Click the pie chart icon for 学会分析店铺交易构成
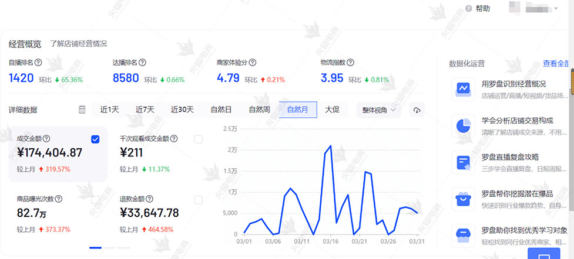The width and height of the screenshot is (574, 259). [463, 125]
